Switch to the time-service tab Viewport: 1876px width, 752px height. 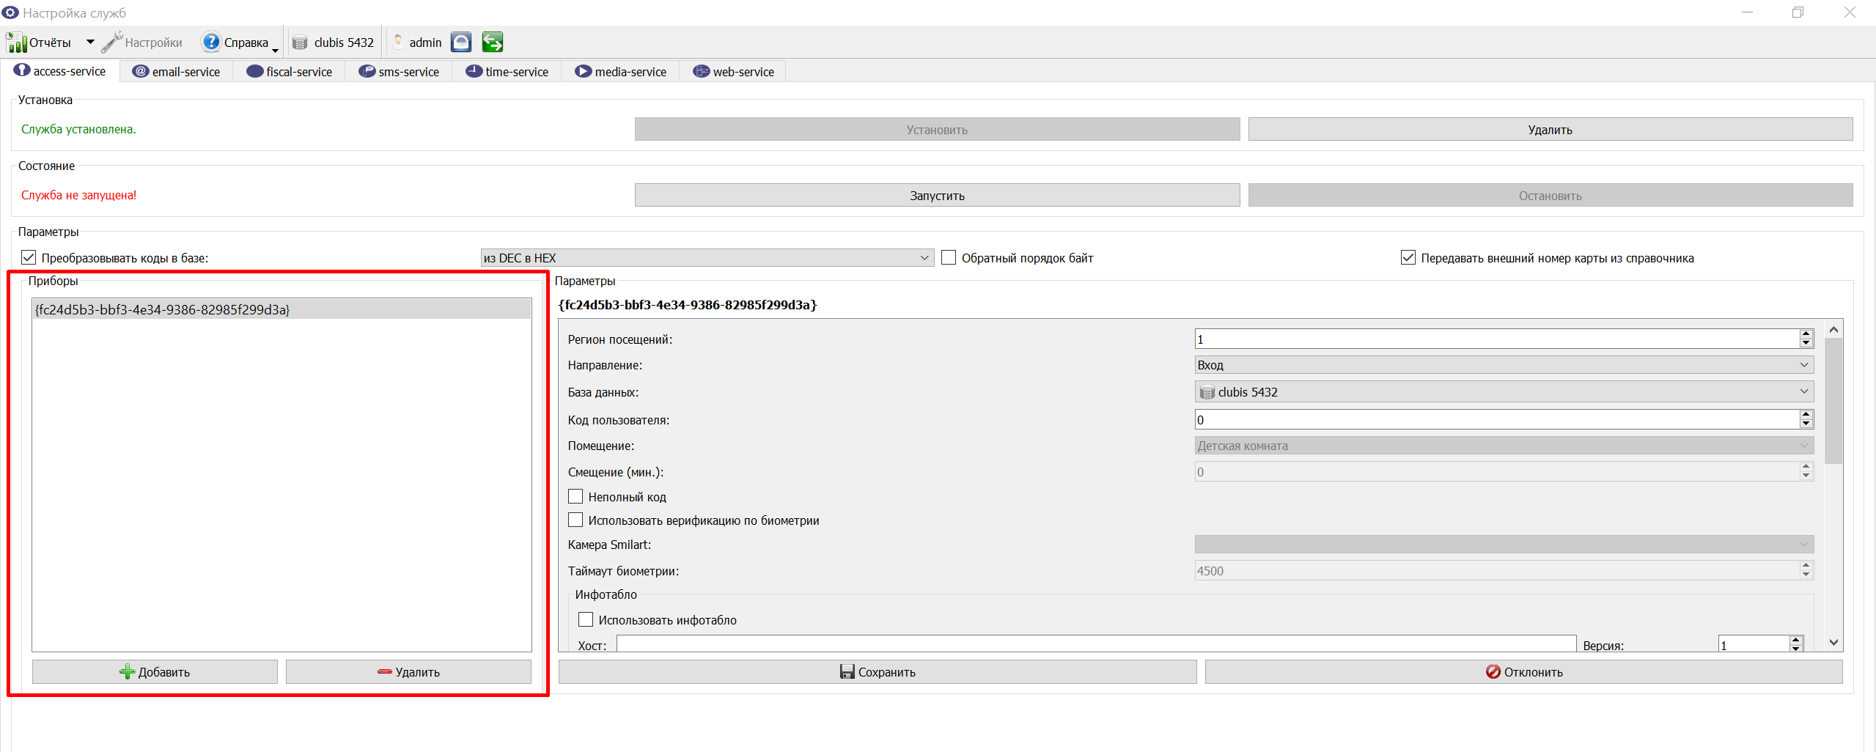pos(507,72)
